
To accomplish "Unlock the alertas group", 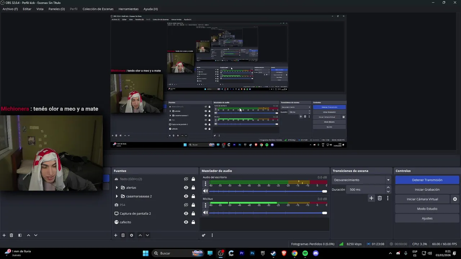I will click(193, 188).
